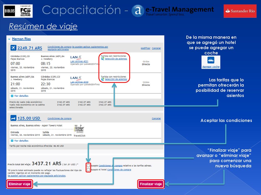This screenshot has height=195, width=261.
Task: Check the airfare purchase conditions checkbox
Action: [x=88, y=166]
